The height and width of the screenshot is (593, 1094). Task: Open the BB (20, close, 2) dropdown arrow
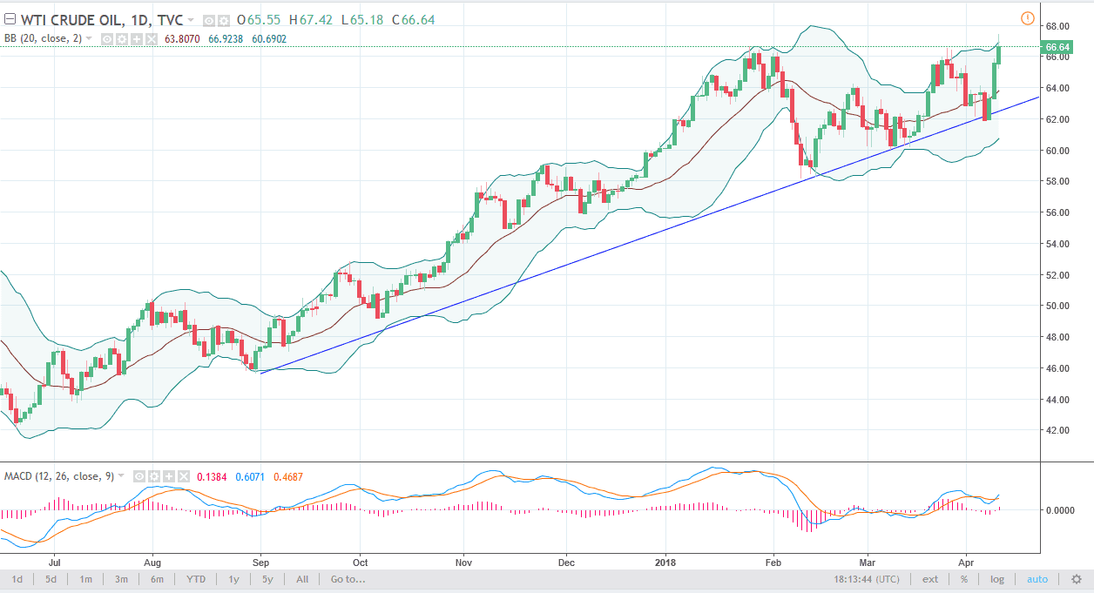tap(88, 38)
